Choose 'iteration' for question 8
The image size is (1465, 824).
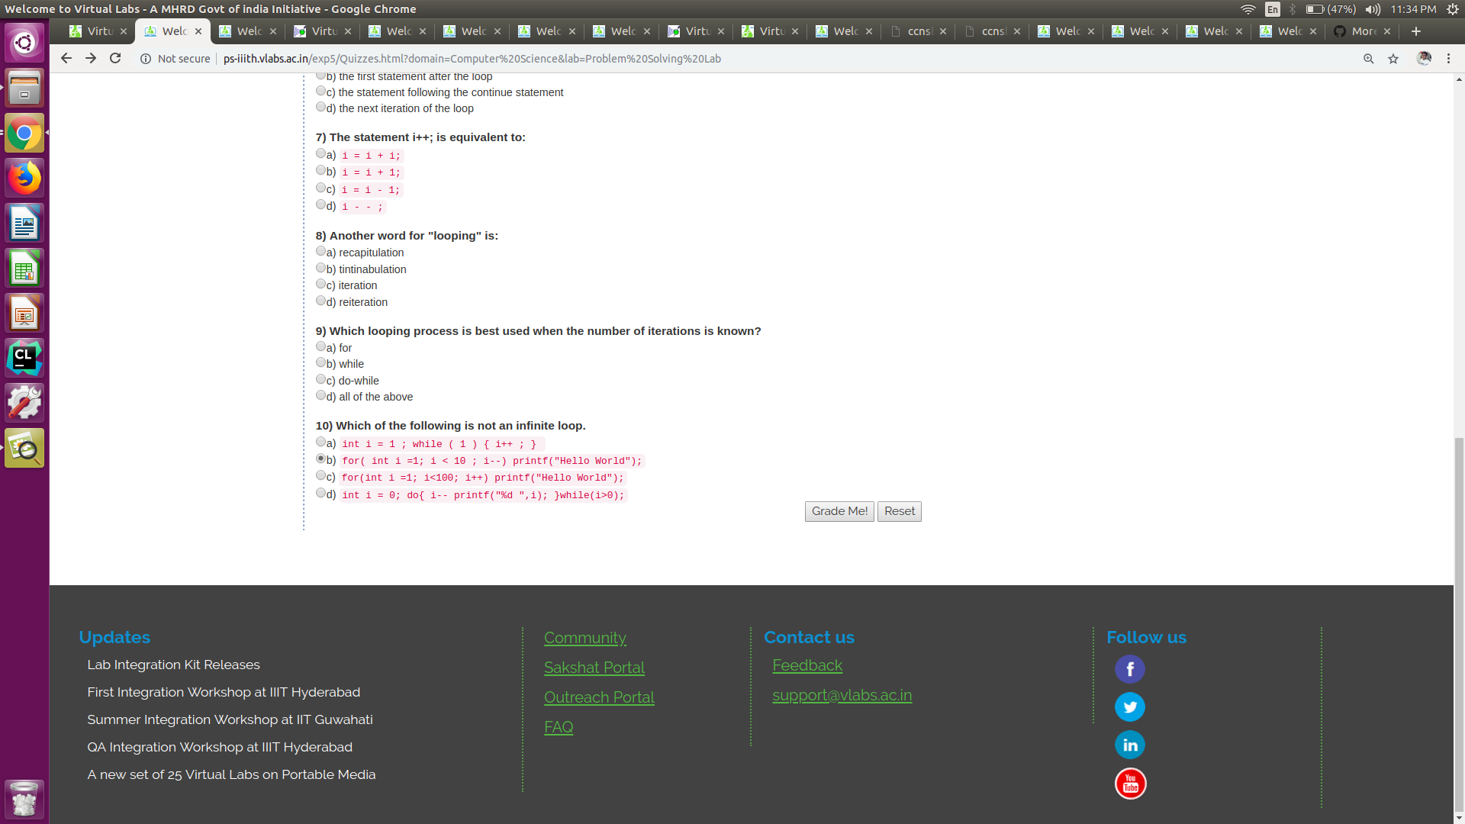321,283
